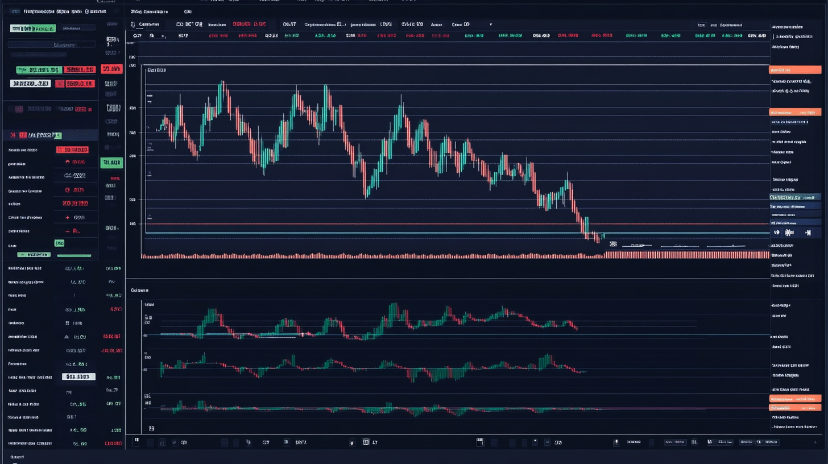Open the camera snapshot icon above the volume bars

pyautogui.click(x=613, y=243)
